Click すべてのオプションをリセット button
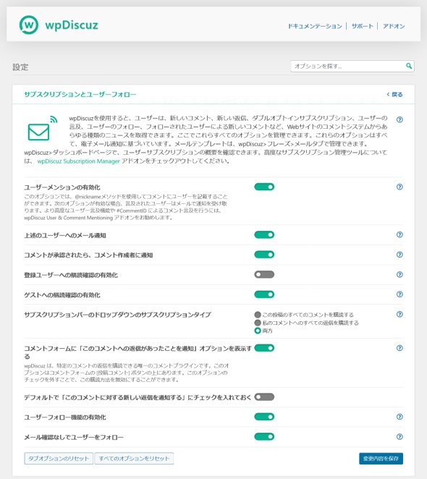The width and height of the screenshot is (427, 479). tap(134, 459)
